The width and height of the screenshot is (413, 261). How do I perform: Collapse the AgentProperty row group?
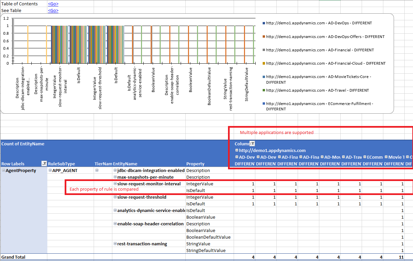(x=4, y=170)
